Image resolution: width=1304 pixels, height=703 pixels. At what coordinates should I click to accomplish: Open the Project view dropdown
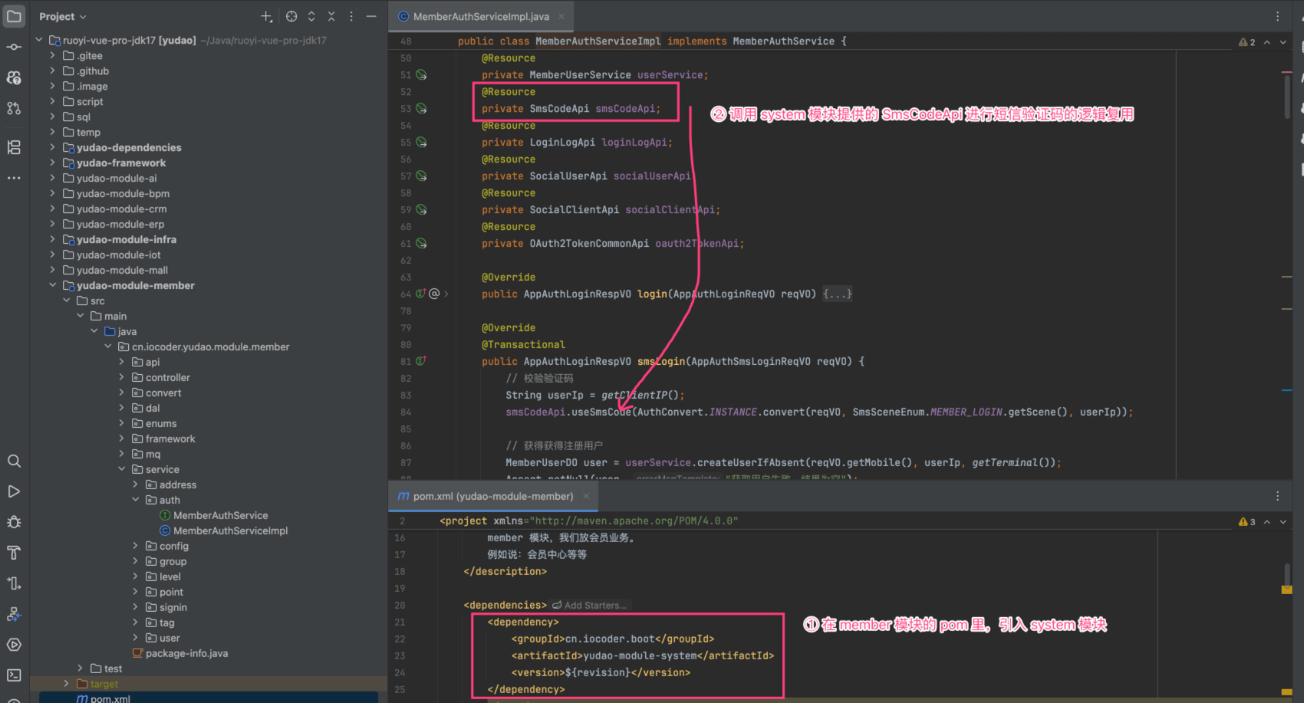[63, 16]
